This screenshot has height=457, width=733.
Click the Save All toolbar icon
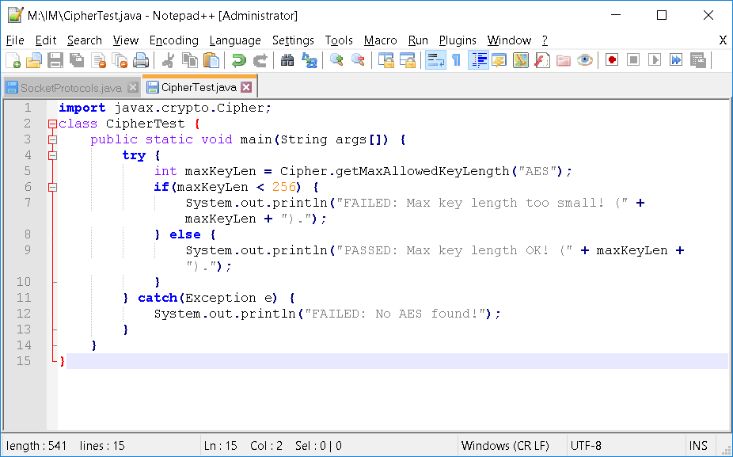click(x=77, y=60)
